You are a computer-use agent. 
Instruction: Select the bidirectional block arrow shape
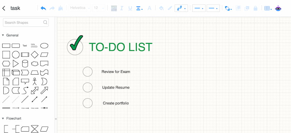pos(35,91)
